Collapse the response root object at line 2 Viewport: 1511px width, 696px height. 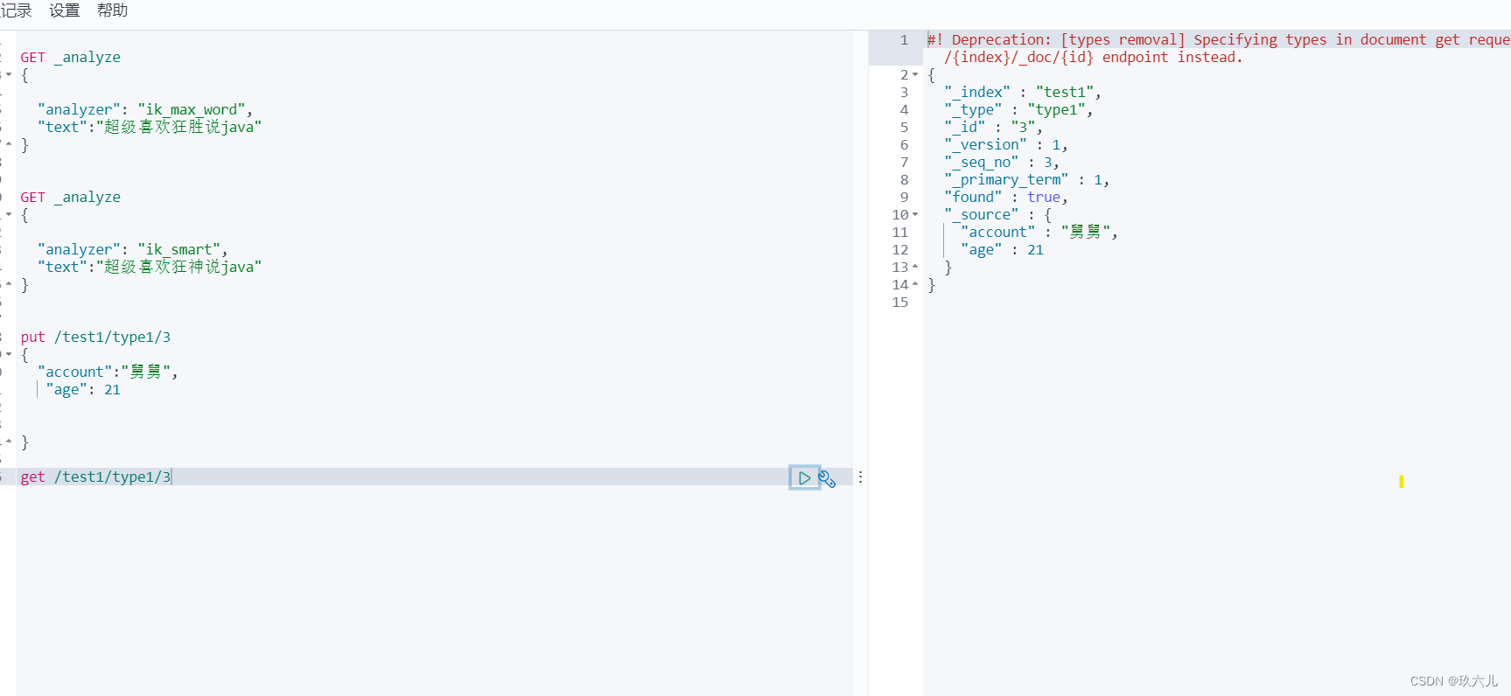pos(915,75)
